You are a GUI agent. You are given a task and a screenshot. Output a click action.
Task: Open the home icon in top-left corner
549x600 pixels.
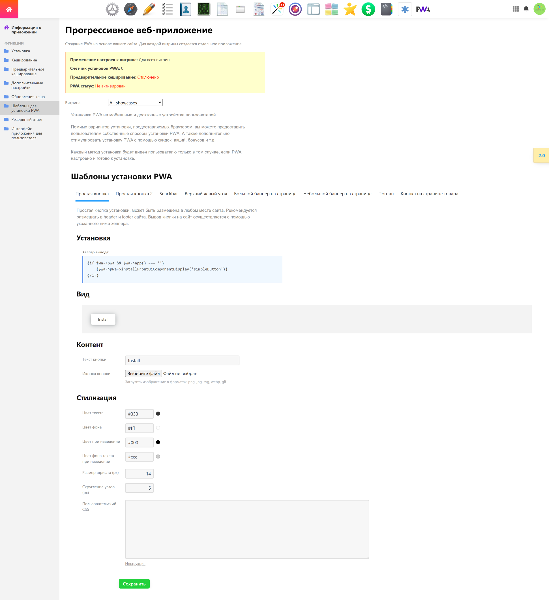point(9,9)
